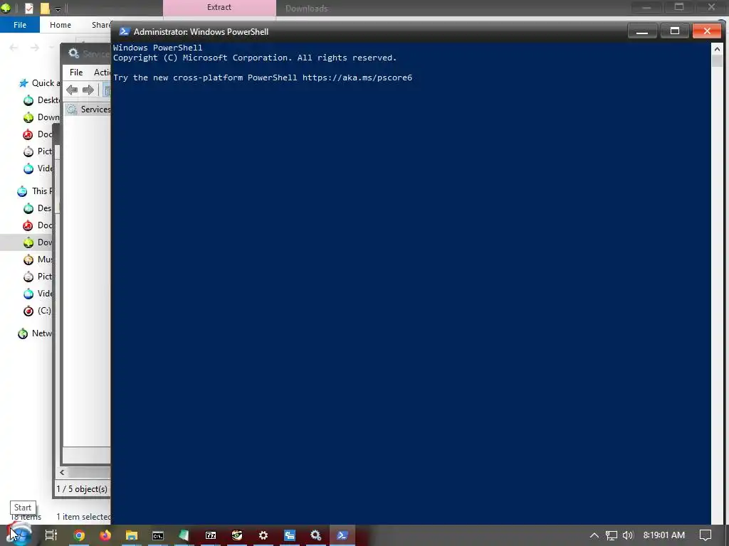Select Services node in Services tree
Image resolution: width=729 pixels, height=546 pixels.
pos(89,109)
